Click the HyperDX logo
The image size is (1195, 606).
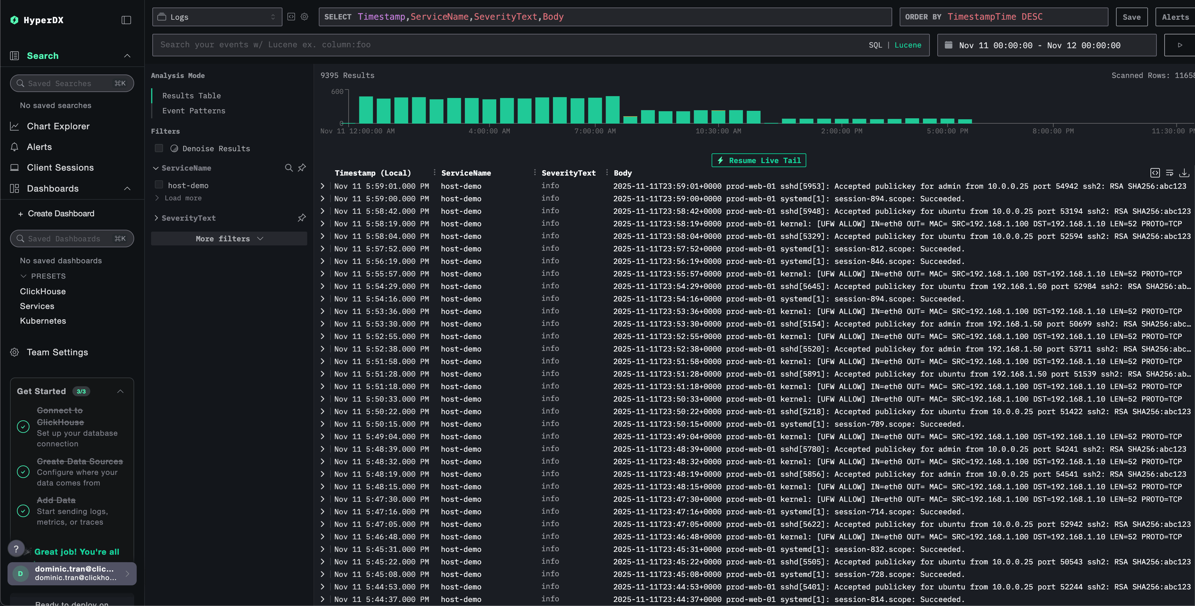(x=37, y=20)
